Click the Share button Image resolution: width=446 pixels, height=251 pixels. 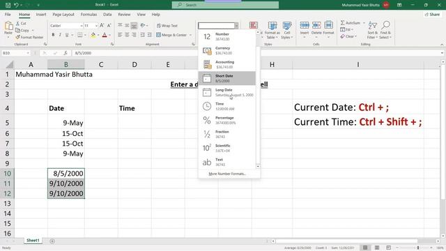(x=432, y=14)
